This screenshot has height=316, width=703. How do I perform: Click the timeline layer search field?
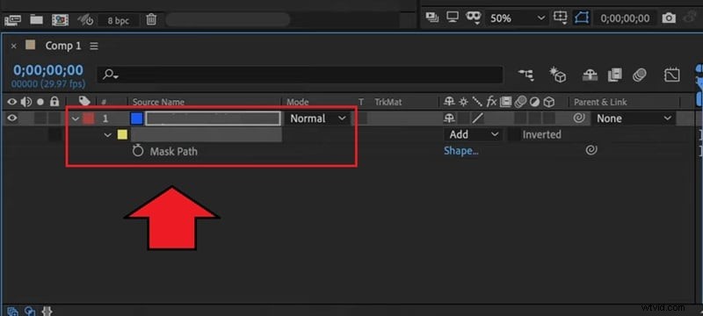[x=301, y=75]
